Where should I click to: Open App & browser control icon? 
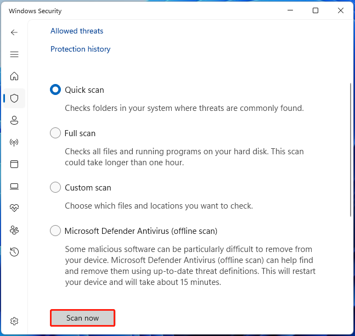click(x=14, y=164)
